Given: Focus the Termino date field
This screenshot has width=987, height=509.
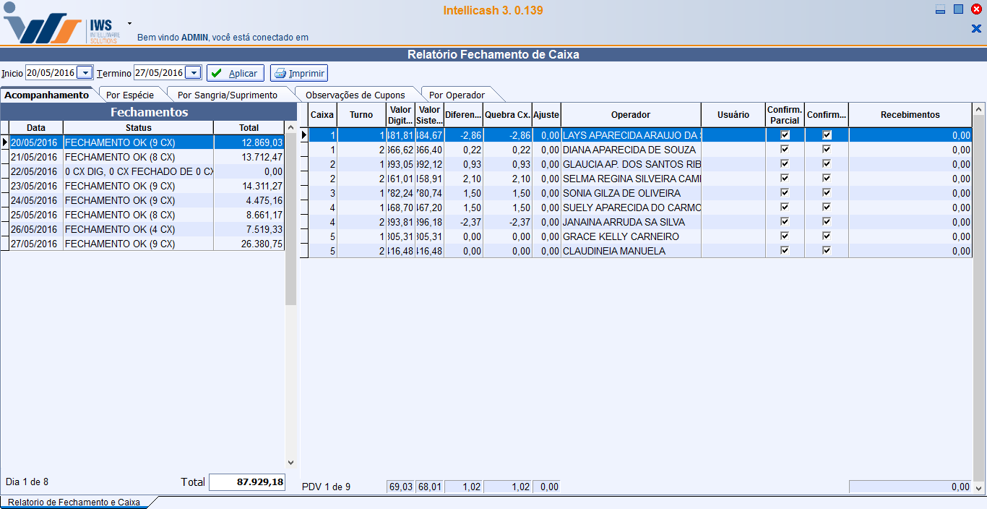Looking at the screenshot, I should pyautogui.click(x=160, y=73).
